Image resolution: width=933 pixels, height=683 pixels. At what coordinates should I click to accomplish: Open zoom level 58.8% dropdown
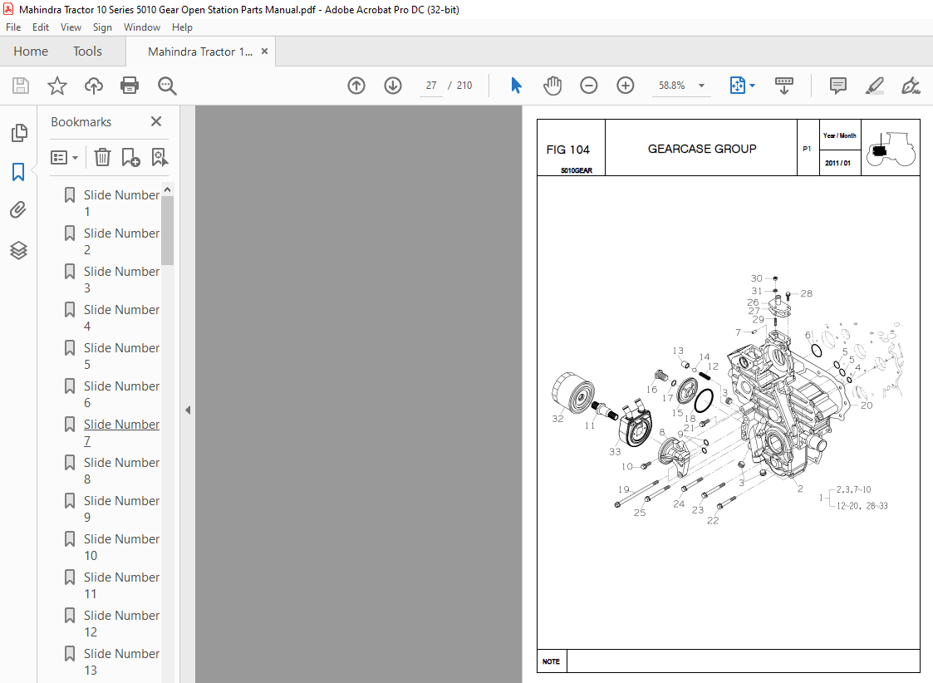[701, 86]
